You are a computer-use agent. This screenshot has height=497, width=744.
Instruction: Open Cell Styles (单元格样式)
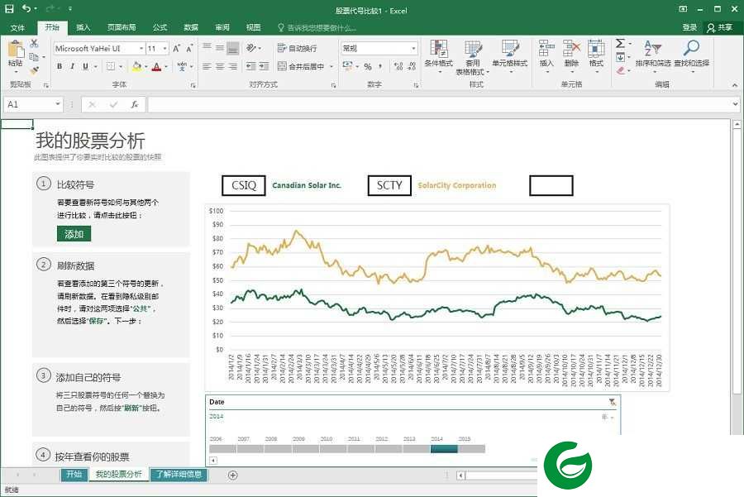click(x=509, y=57)
